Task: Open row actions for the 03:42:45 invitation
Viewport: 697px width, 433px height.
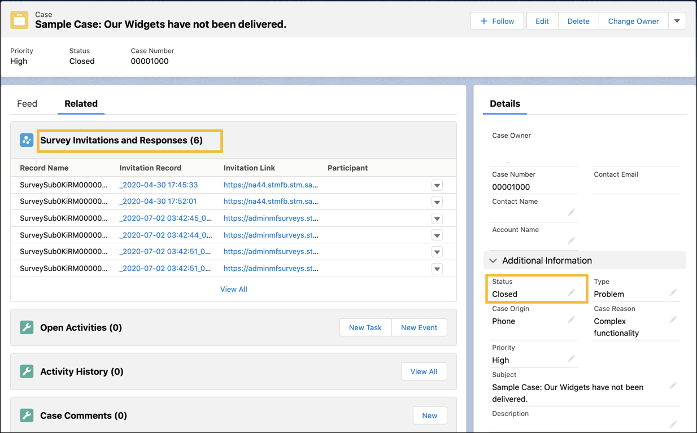Action: pos(437,218)
